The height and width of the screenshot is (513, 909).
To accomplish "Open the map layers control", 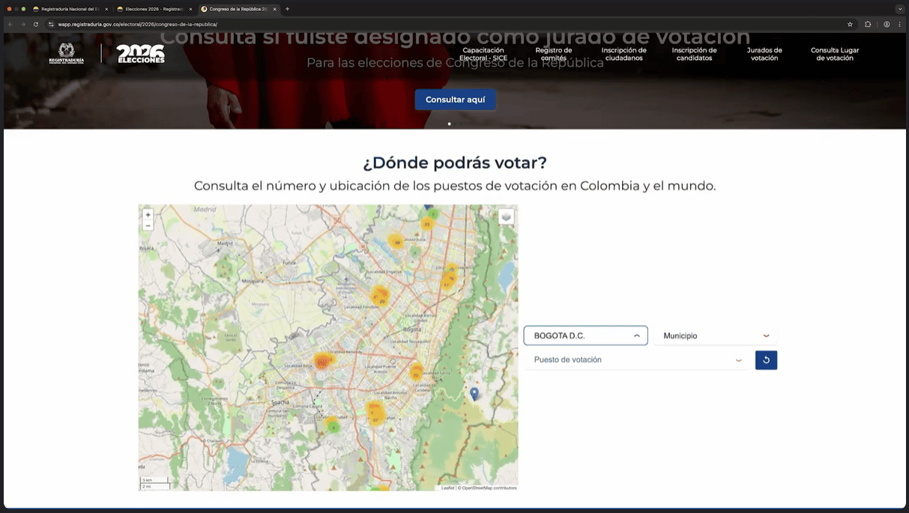I will click(507, 216).
